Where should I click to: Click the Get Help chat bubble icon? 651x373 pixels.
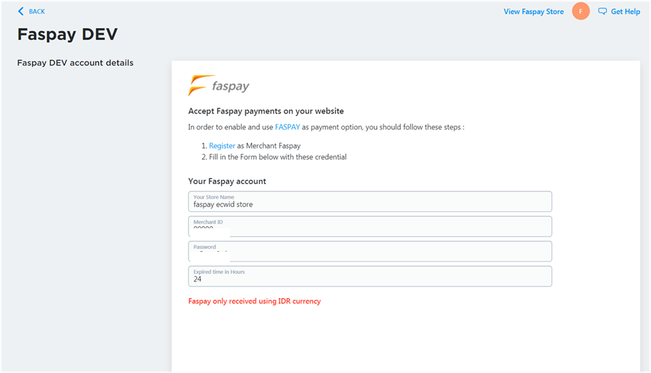(x=603, y=12)
